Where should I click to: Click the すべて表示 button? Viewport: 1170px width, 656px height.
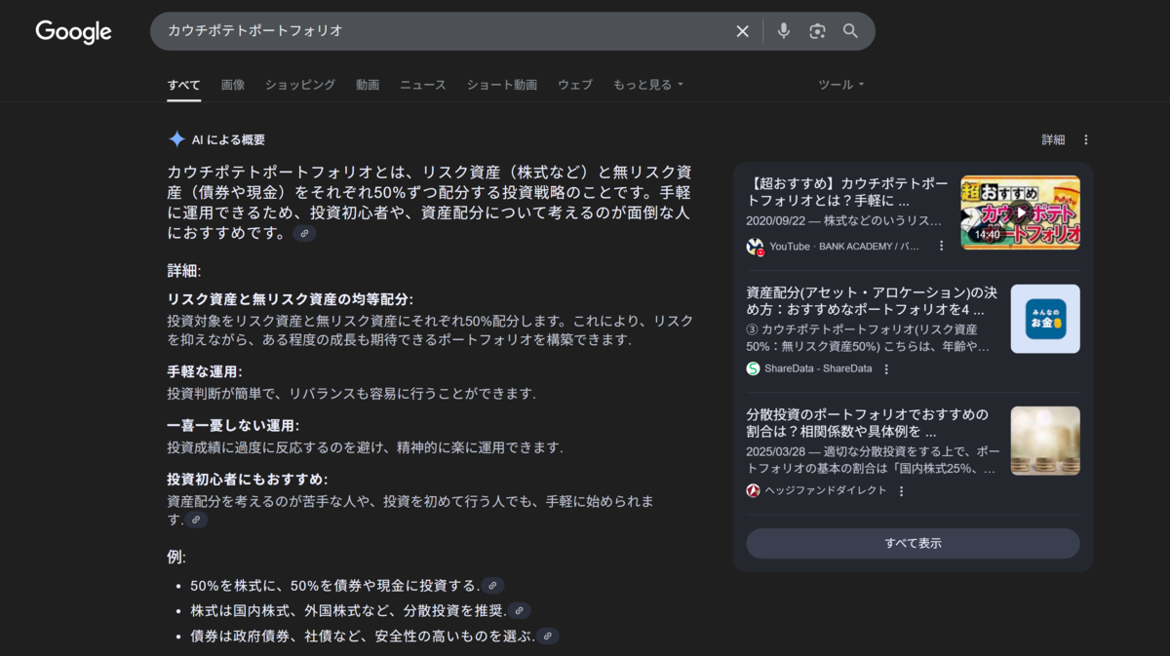[913, 543]
